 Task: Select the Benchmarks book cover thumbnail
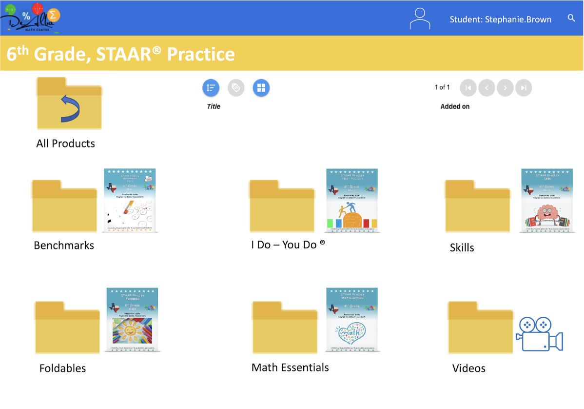pos(130,200)
